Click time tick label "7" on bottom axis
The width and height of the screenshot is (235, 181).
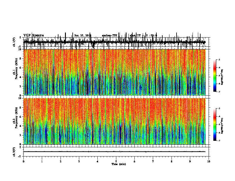pos(153,161)
